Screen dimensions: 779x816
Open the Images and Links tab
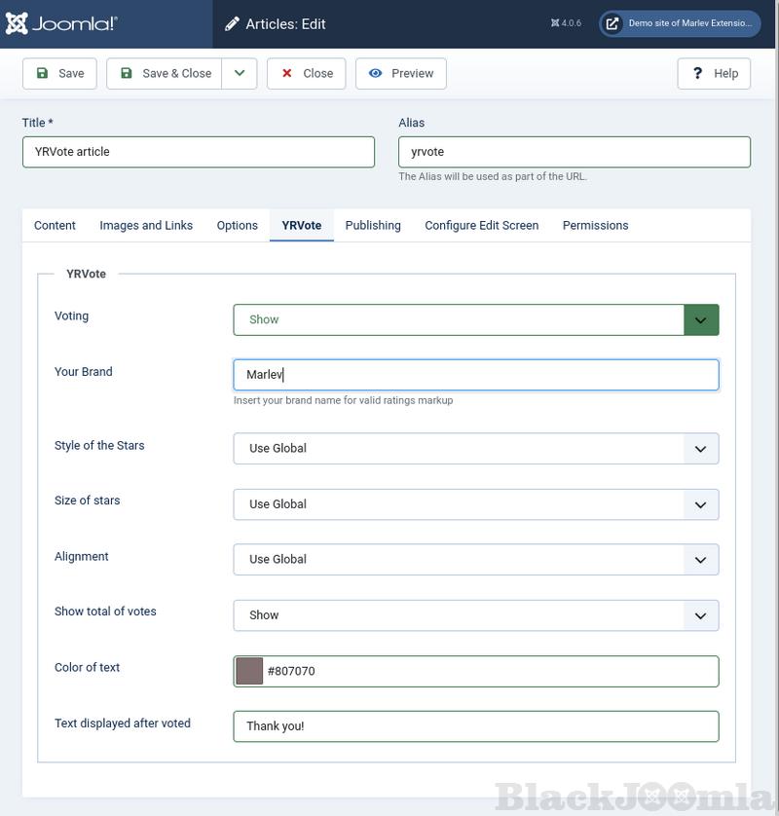[x=146, y=225]
